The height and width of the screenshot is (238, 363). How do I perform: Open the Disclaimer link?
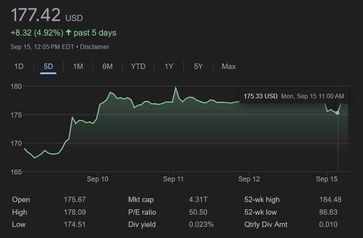coord(94,47)
